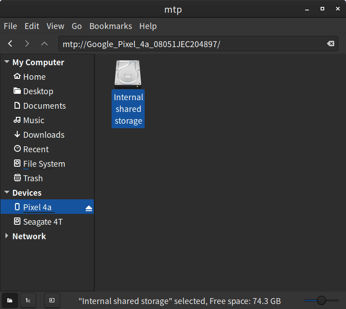Collapse the Devices section
The image size is (346, 309).
7,192
